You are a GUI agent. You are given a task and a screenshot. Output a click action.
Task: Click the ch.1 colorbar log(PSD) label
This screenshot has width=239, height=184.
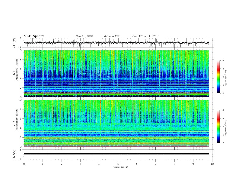point(226,78)
